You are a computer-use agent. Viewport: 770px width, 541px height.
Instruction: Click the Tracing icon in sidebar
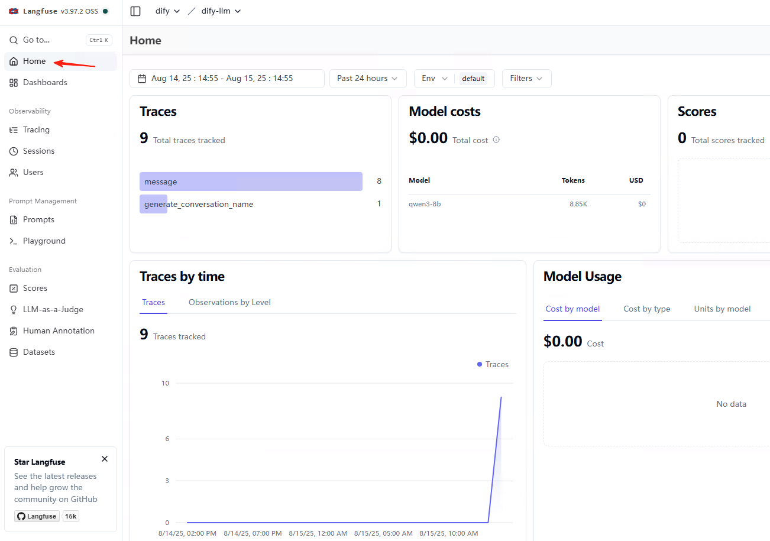14,130
